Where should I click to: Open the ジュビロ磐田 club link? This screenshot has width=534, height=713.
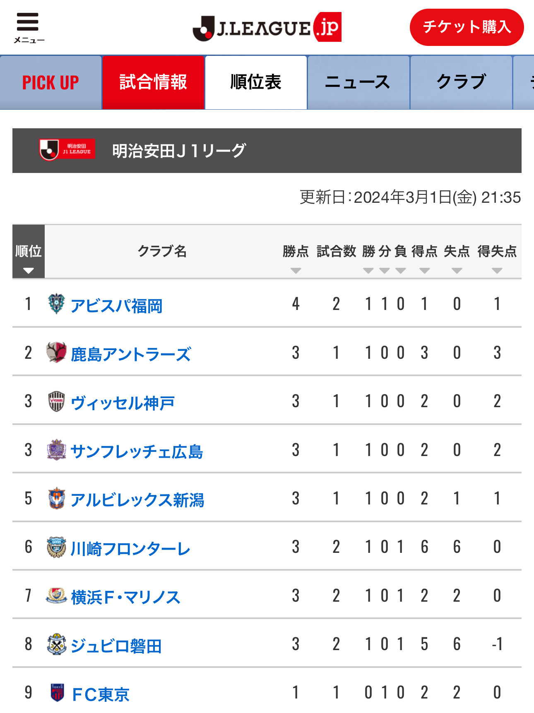[x=116, y=646]
